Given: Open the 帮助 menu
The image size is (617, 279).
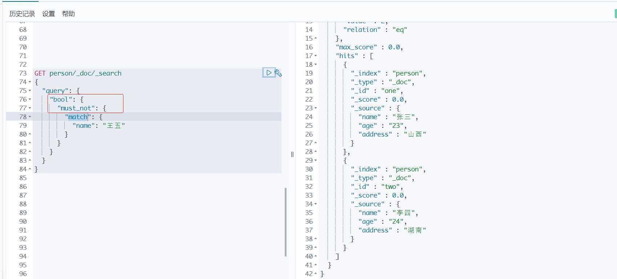Looking at the screenshot, I should [68, 14].
